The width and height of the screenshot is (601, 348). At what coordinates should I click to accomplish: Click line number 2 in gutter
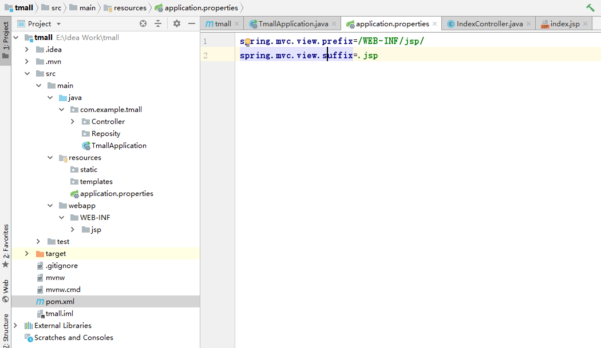click(205, 55)
